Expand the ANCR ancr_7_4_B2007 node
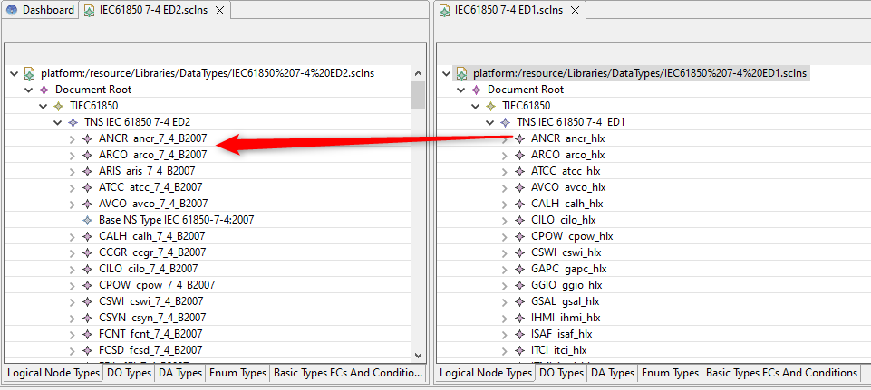 [x=73, y=138]
